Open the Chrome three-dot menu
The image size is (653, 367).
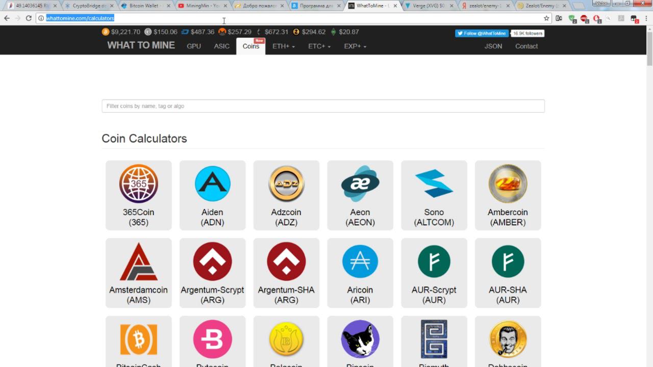tap(646, 18)
